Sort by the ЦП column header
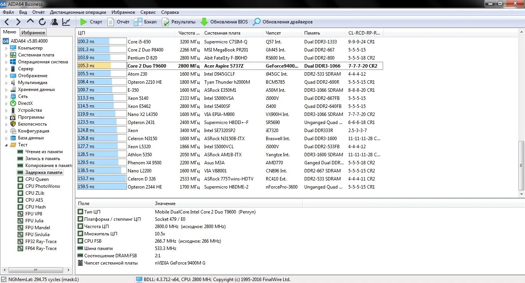This screenshot has width=525, height=283. (x=125, y=33)
